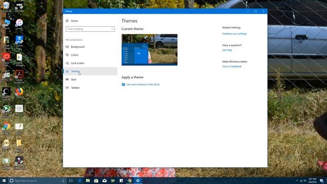Click the Settings gear on the taskbar
327x184 pixels.
pyautogui.click(x=138, y=180)
